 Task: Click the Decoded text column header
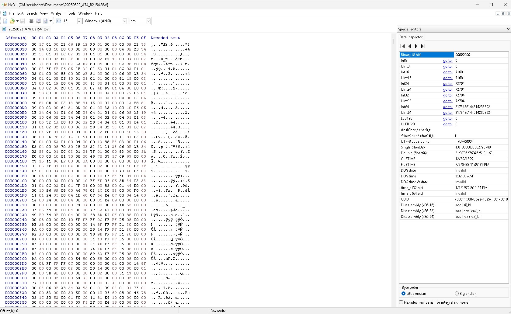click(x=165, y=38)
